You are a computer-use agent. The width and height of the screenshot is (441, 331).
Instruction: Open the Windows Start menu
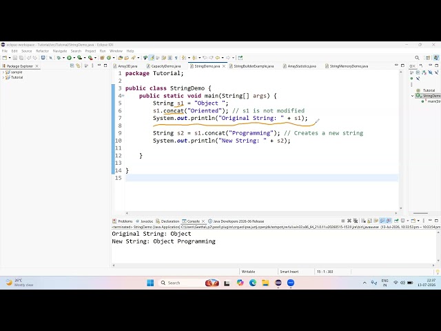[x=150, y=283]
